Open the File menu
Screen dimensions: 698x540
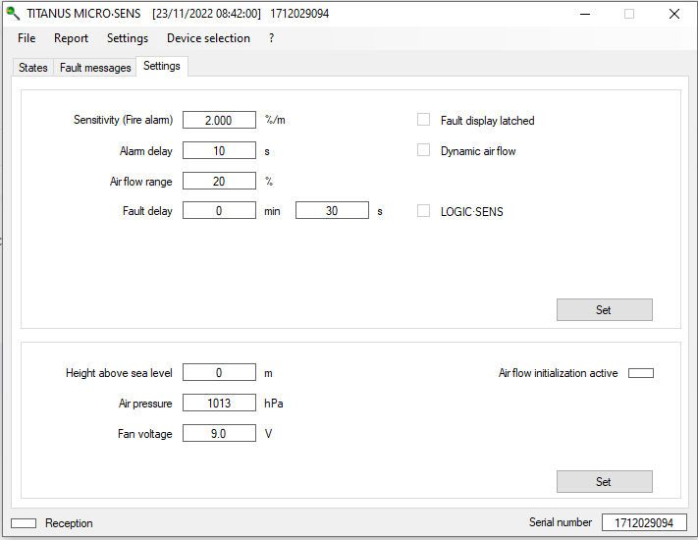[x=27, y=38]
